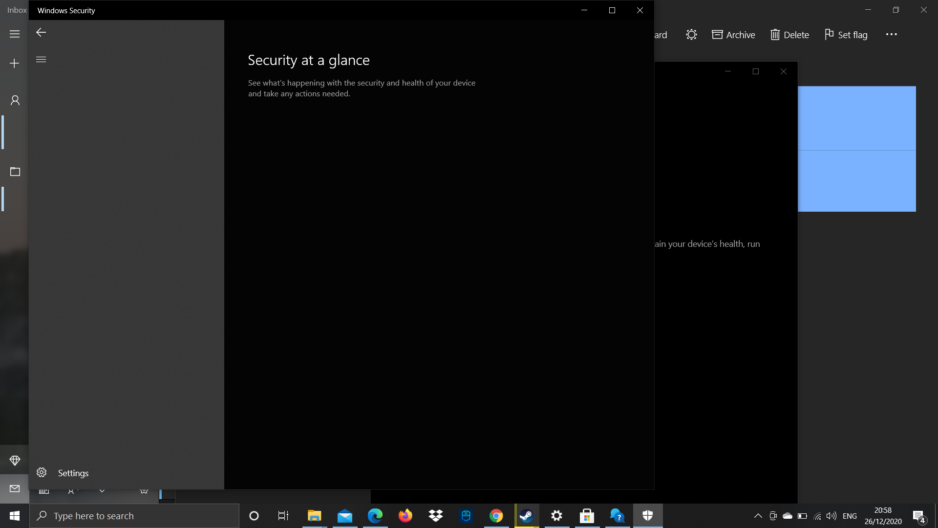The image size is (938, 528).
Task: Select the lower blue highlighted message block
Action: coord(857,181)
